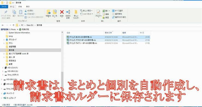Open the プロパティ (Properties) icon
202x107 pixels.
point(99,14)
